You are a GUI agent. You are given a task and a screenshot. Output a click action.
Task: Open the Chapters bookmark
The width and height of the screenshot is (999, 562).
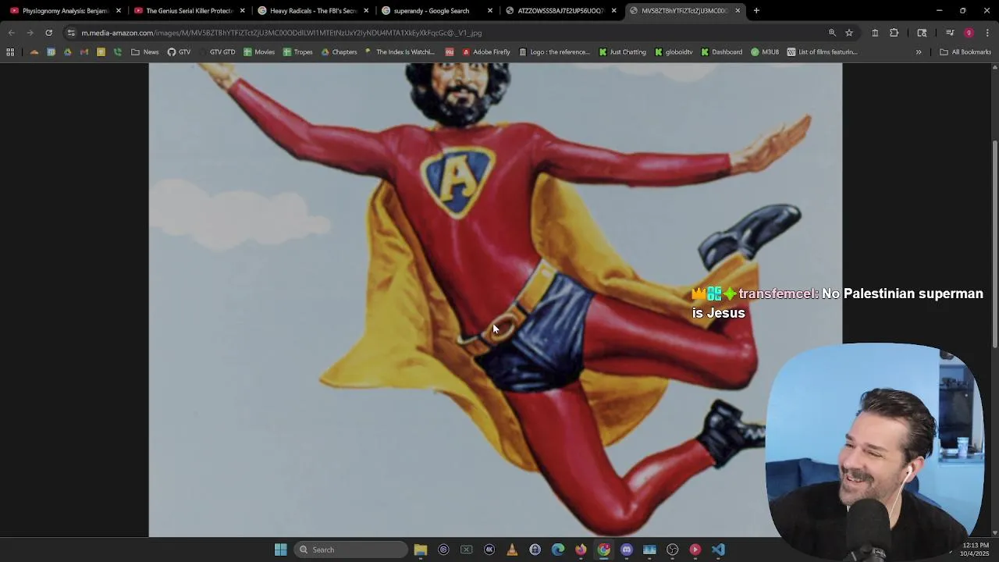click(340, 52)
